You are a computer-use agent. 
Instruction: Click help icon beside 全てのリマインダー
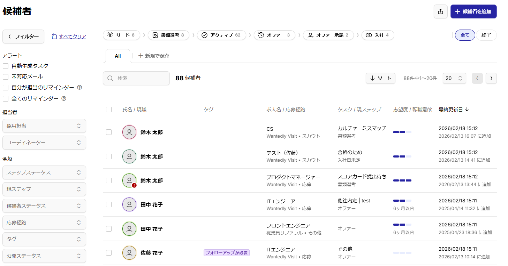64,98
